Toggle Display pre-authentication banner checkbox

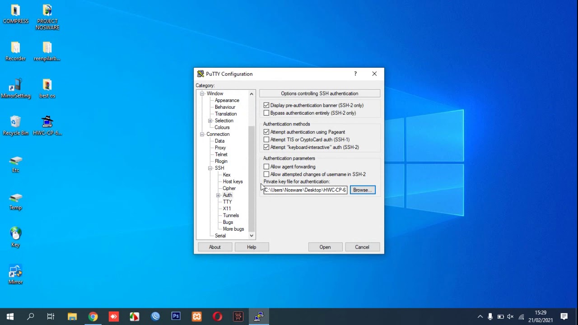(266, 106)
